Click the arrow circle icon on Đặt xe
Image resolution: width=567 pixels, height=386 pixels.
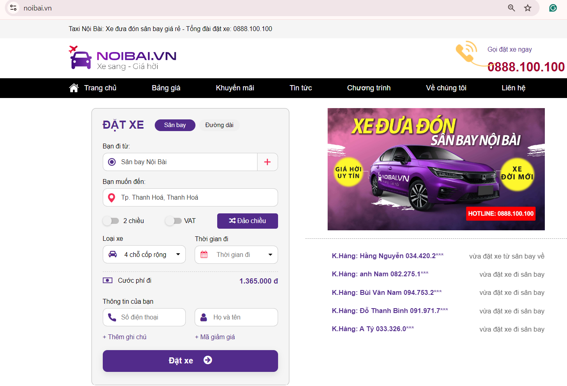coord(208,360)
